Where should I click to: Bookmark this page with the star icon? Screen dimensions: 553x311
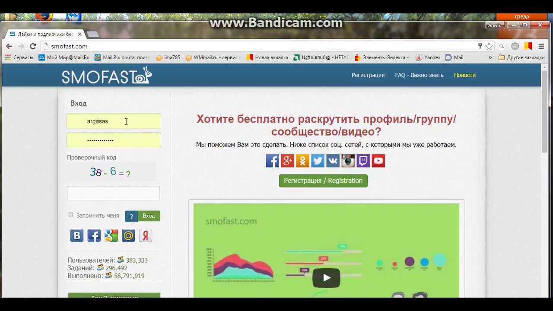pyautogui.click(x=489, y=46)
